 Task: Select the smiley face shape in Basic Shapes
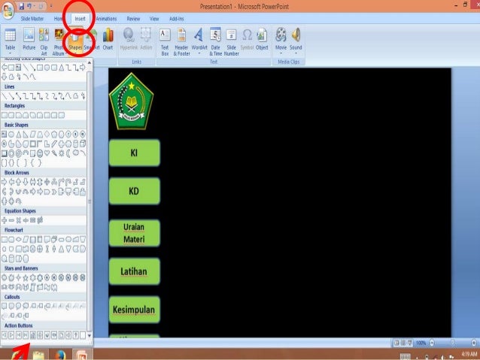coord(40,153)
